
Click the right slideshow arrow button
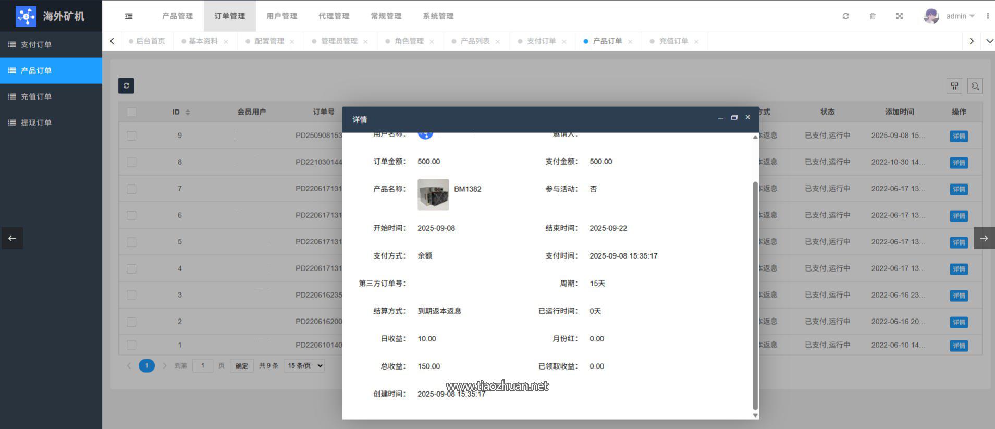click(984, 238)
